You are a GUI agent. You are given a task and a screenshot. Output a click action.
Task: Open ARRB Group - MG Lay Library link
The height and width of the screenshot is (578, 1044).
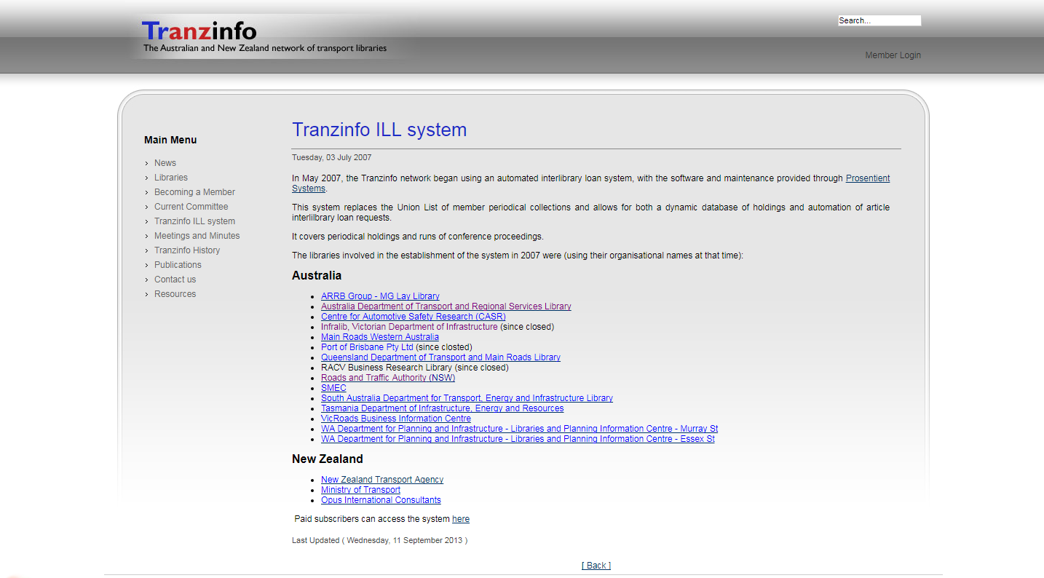(x=380, y=296)
